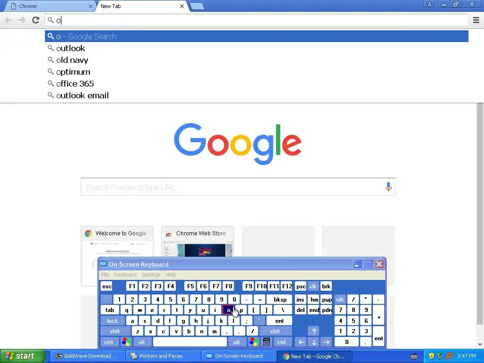Click in the address bar omnibox
The image size is (484, 363).
[x=257, y=20]
